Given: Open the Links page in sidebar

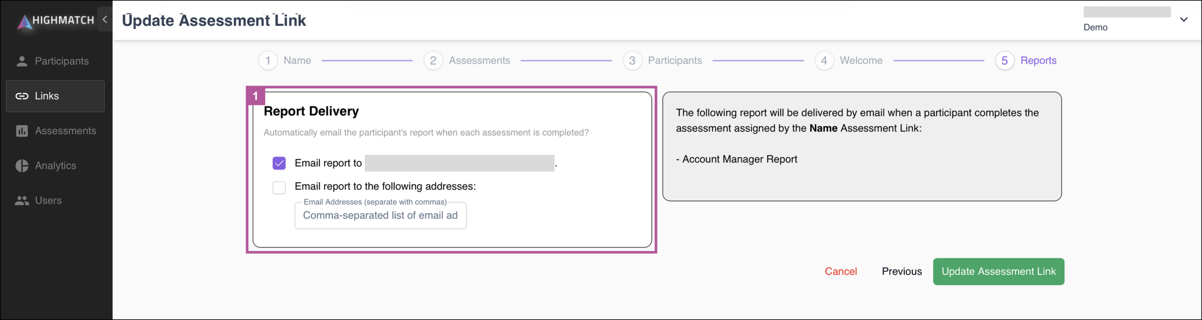Looking at the screenshot, I should pyautogui.click(x=55, y=96).
